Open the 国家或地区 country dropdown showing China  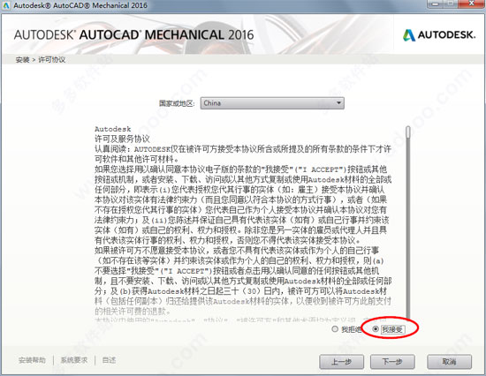[x=272, y=103]
